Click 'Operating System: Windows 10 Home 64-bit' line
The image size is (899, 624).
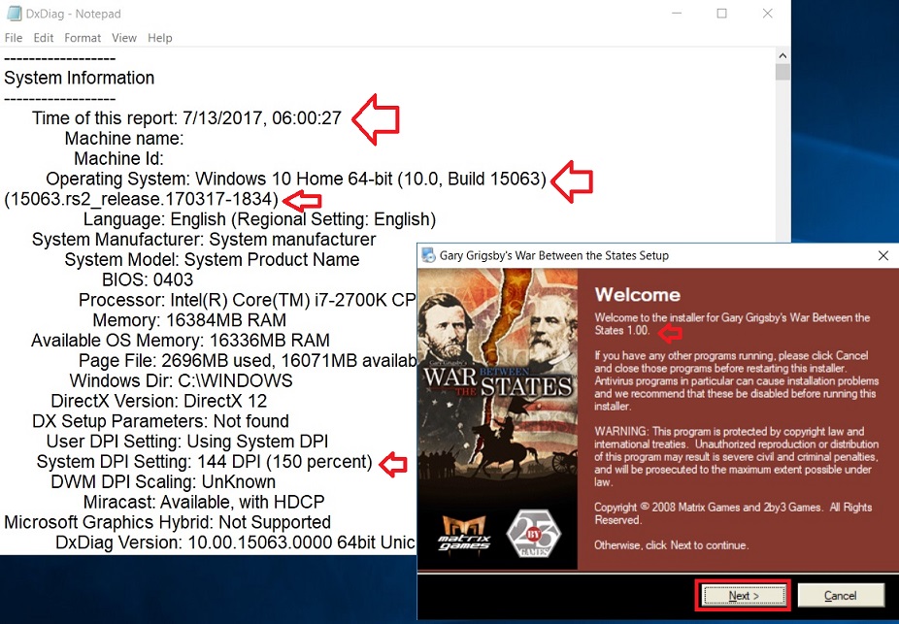pyautogui.click(x=296, y=179)
